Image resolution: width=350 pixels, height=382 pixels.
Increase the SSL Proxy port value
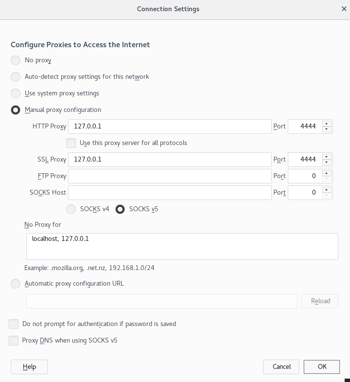[327, 157]
